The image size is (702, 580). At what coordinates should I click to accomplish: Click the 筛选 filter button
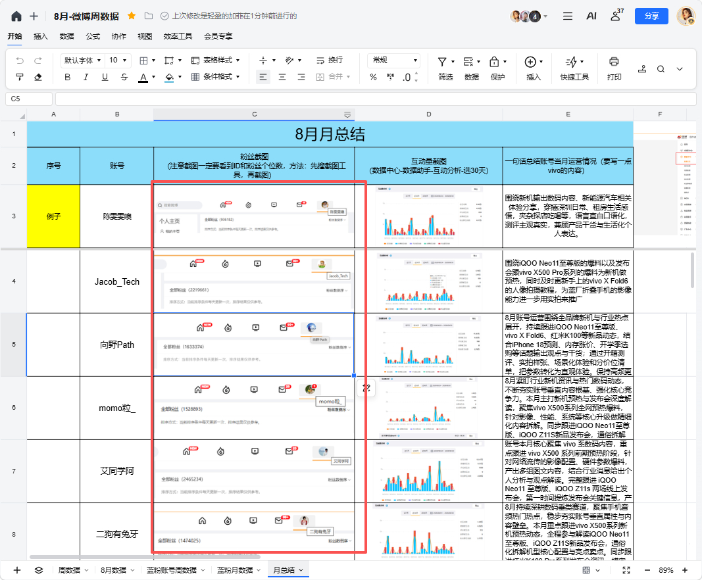(x=445, y=68)
